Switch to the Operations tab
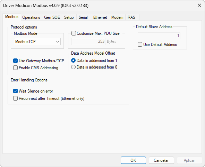205x167 pixels. click(31, 17)
